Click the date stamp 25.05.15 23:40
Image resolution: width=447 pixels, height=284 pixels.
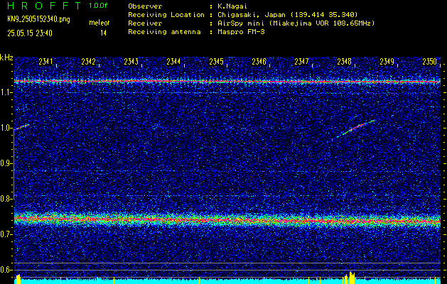[x=30, y=33]
